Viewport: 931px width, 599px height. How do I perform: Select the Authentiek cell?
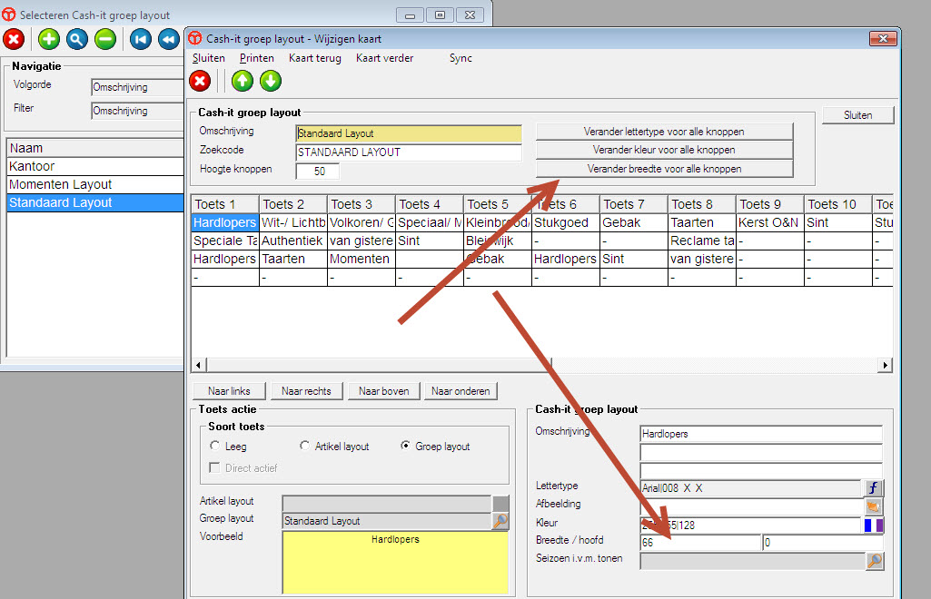click(293, 241)
